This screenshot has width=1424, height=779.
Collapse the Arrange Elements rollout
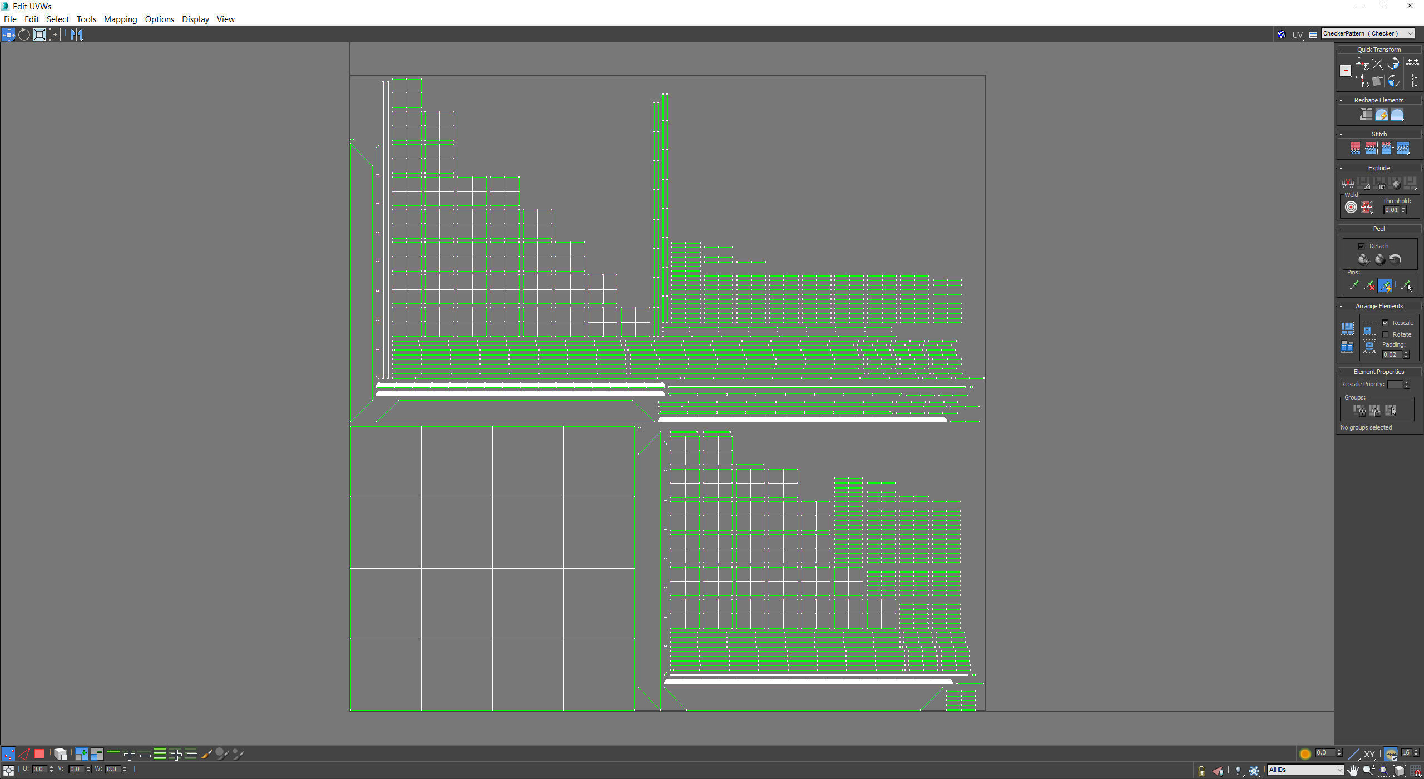click(x=1341, y=306)
